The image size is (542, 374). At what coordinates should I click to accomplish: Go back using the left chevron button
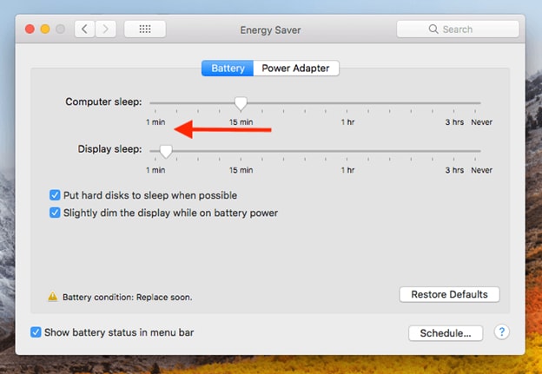point(85,30)
